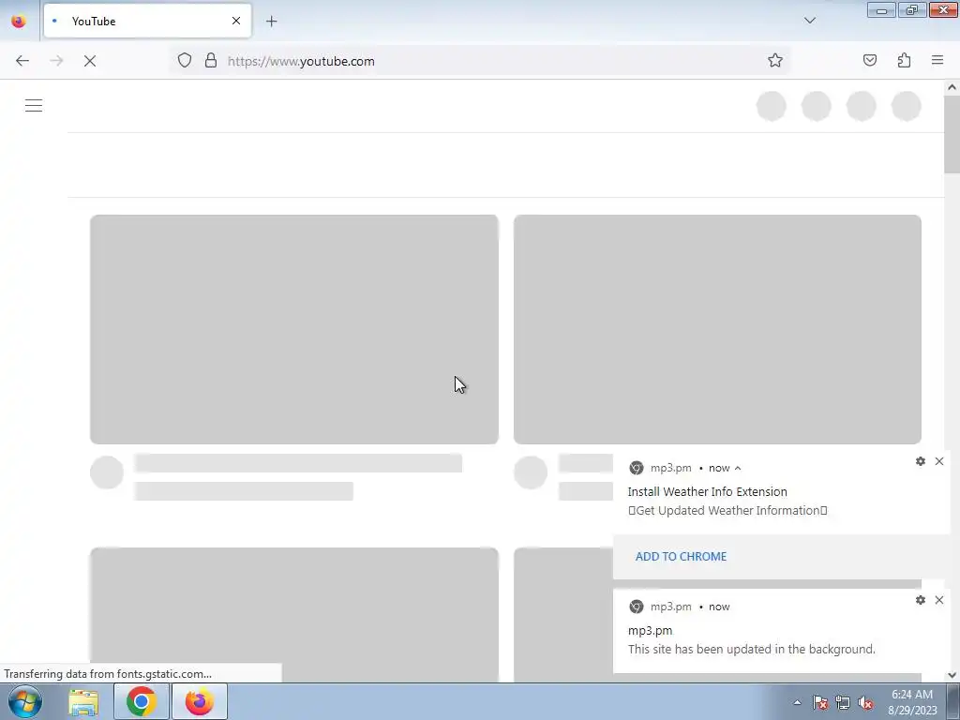Click the top-right loading video thumbnail placeholder
960x720 pixels.
click(x=717, y=329)
